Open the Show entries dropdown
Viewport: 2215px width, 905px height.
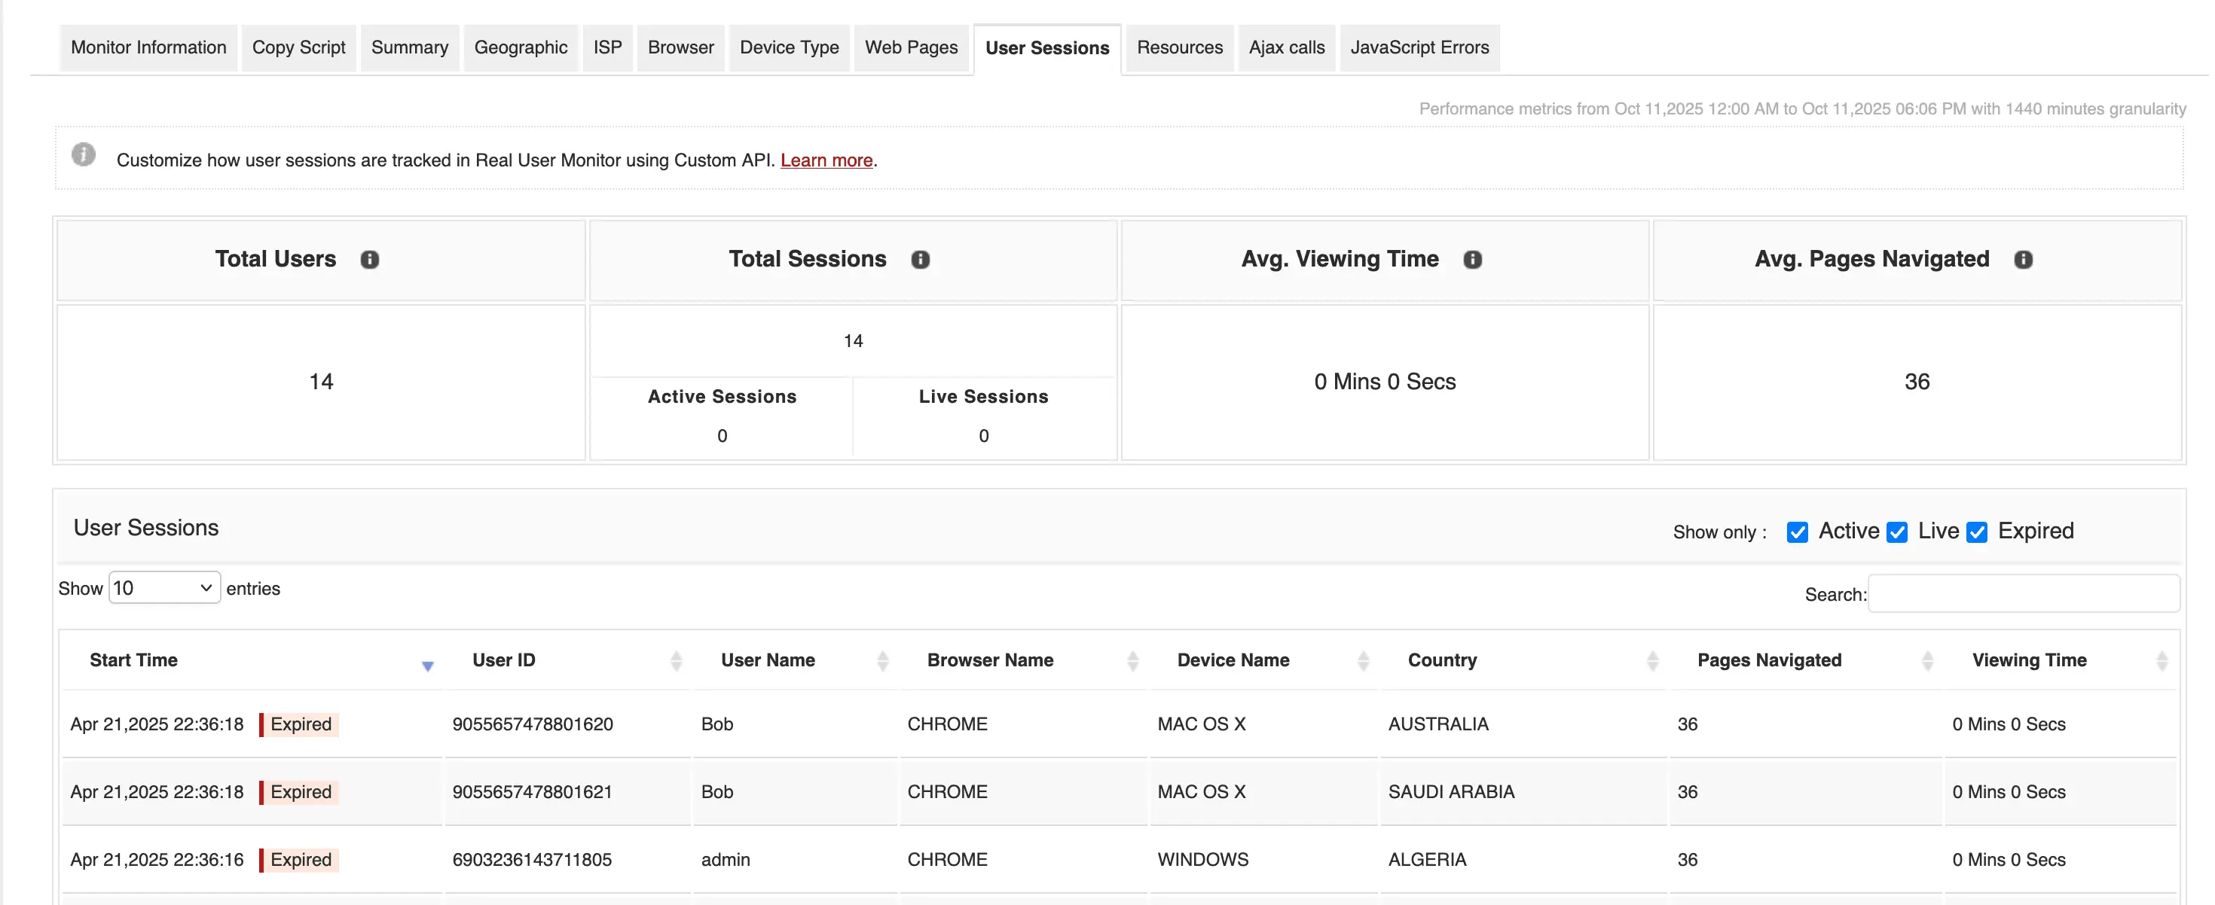tap(163, 588)
